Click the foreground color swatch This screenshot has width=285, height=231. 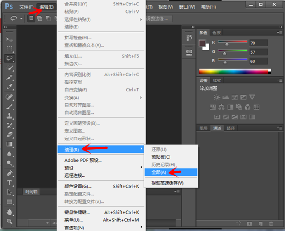tap(202, 43)
